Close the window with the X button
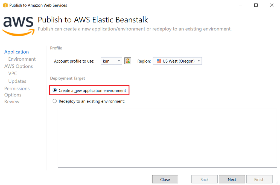The height and width of the screenshot is (185, 280). 272,5
